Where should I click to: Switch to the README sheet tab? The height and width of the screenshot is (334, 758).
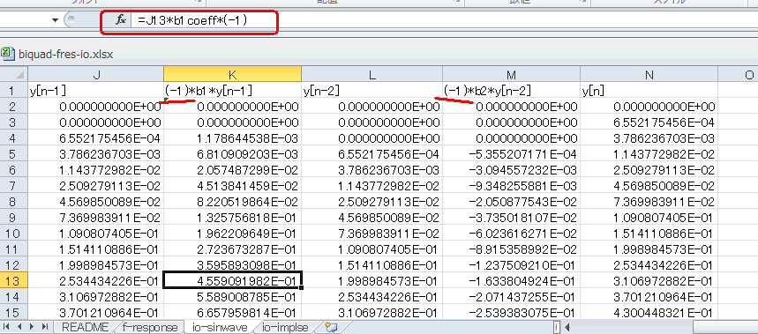point(85,327)
